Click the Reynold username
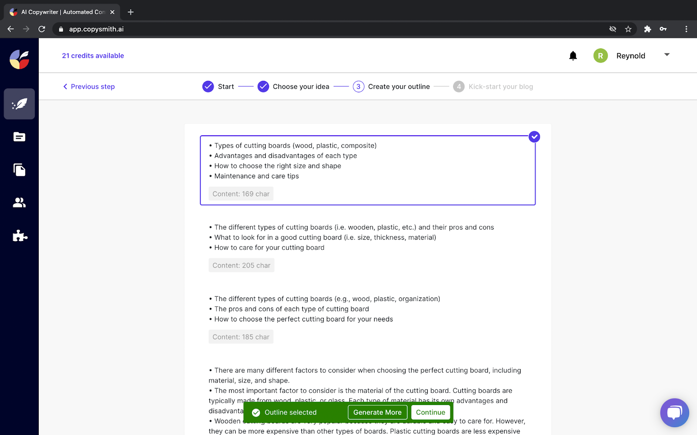This screenshot has width=697, height=435. (x=631, y=56)
